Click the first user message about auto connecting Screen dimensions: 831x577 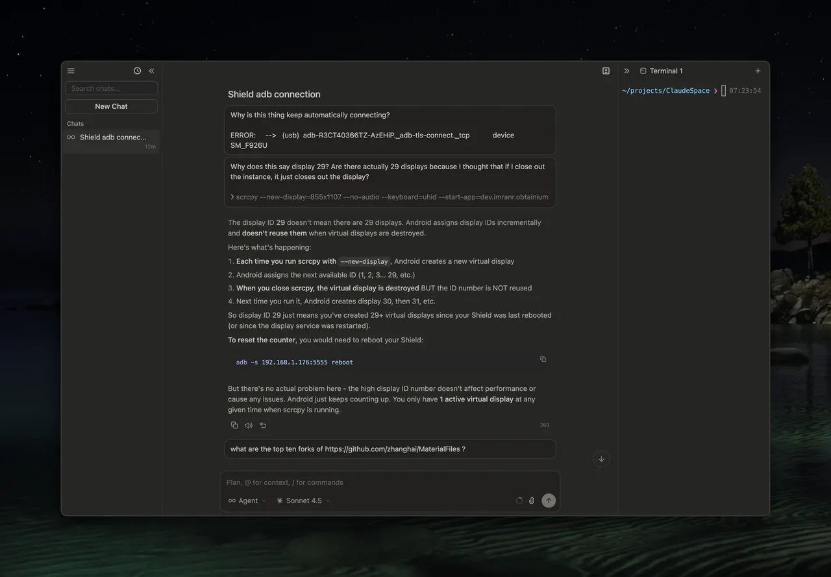390,130
